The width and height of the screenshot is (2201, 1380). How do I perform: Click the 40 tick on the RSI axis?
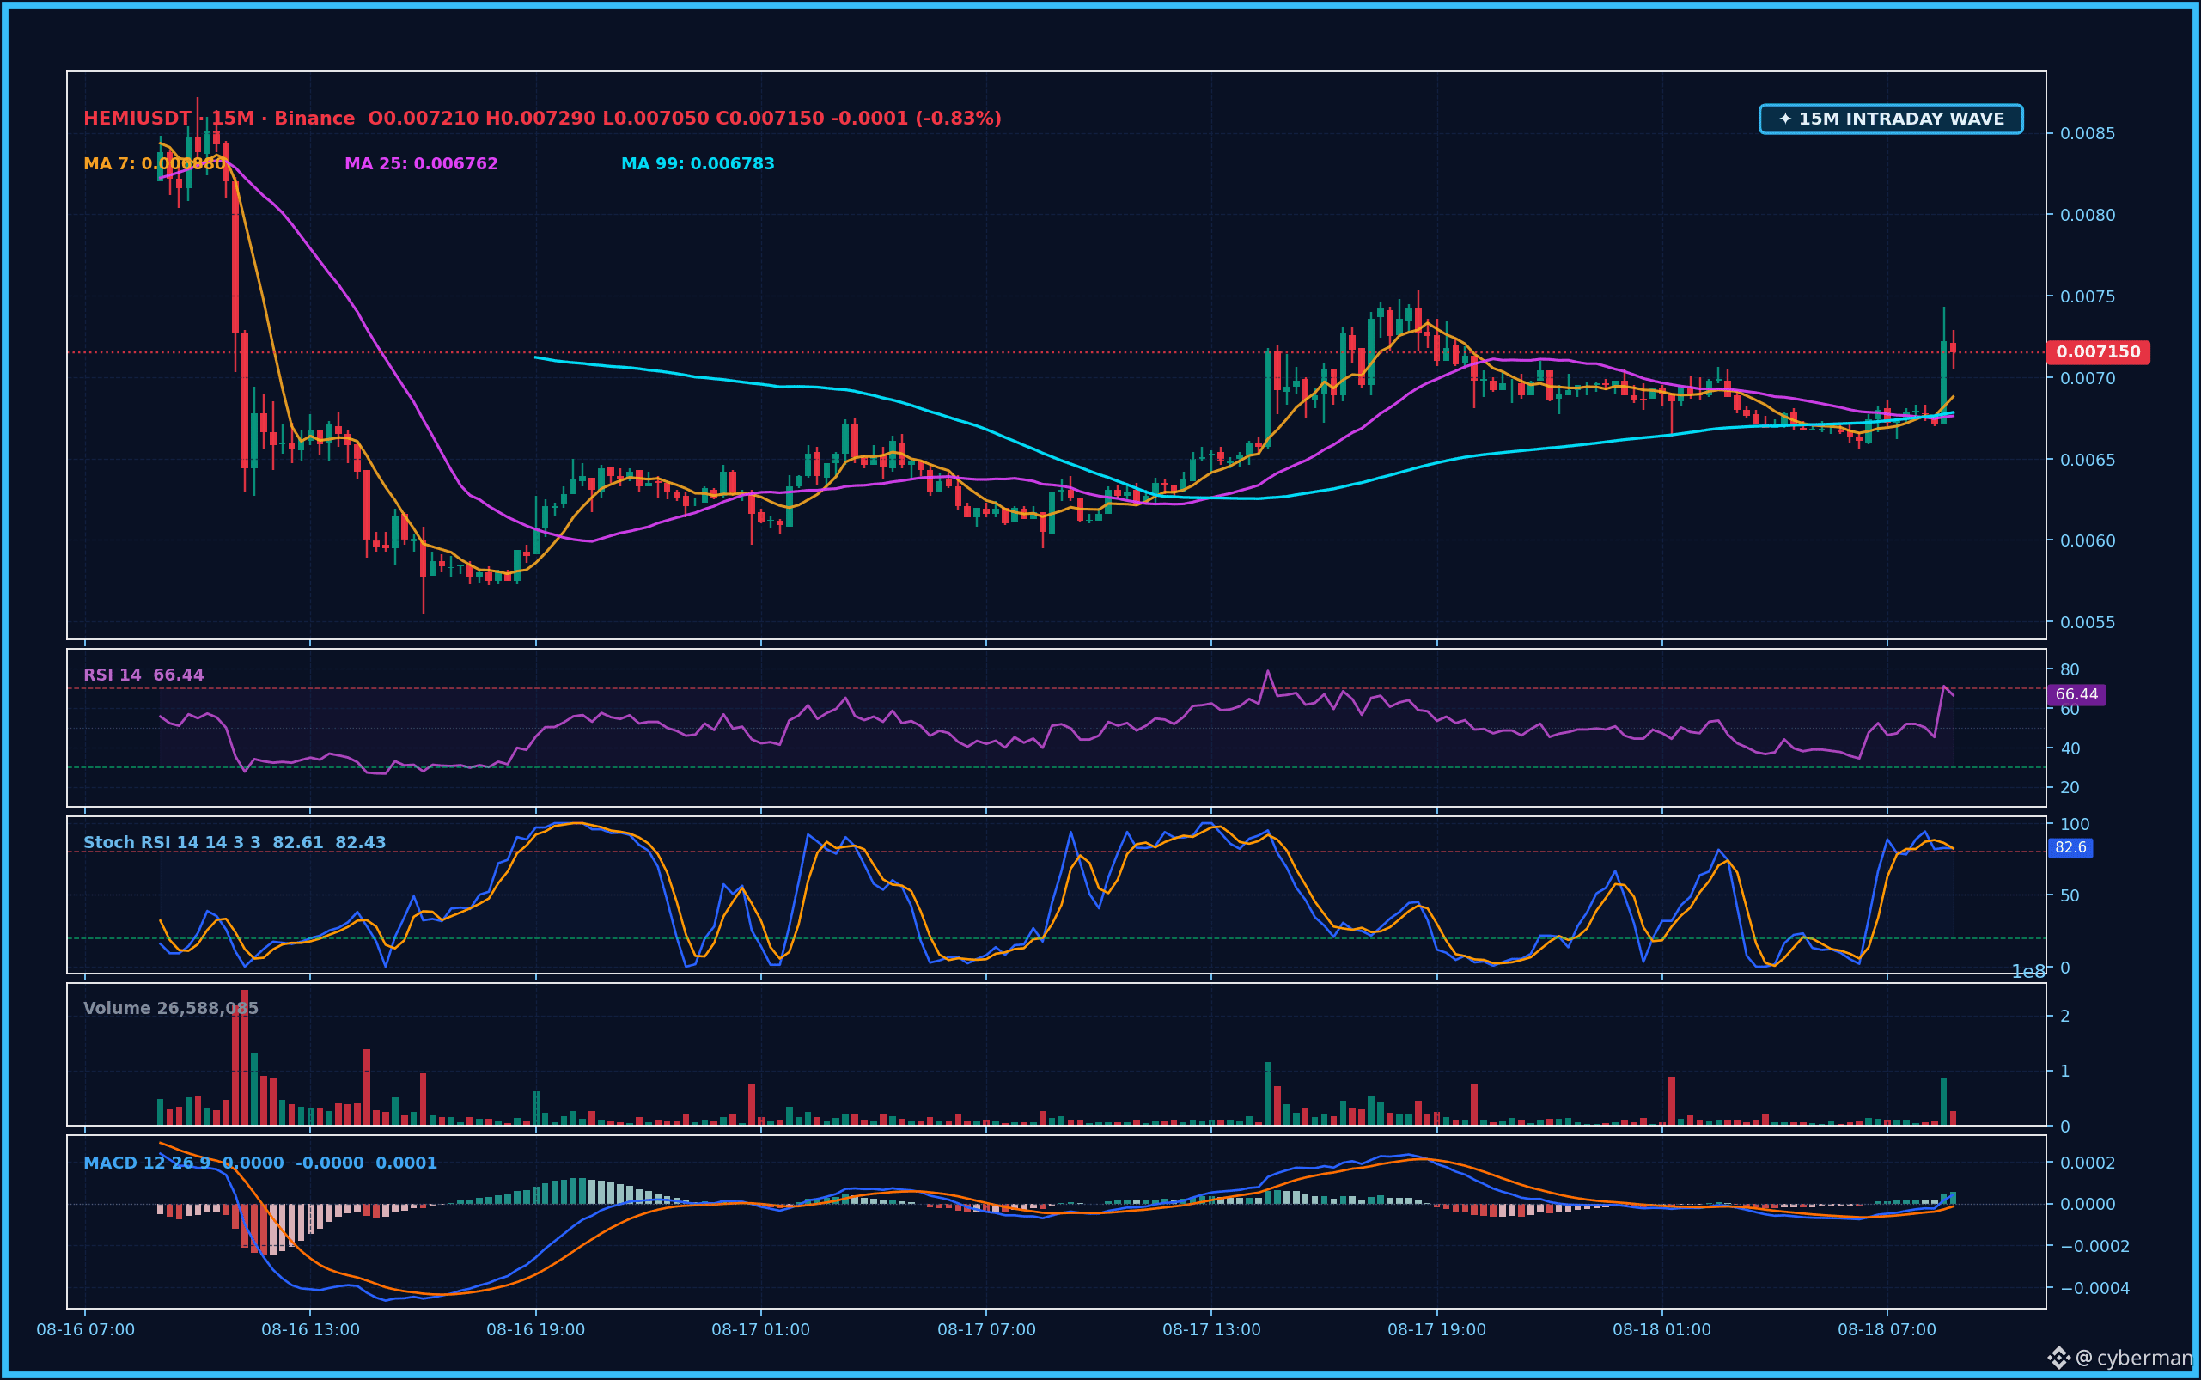[x=2070, y=748]
